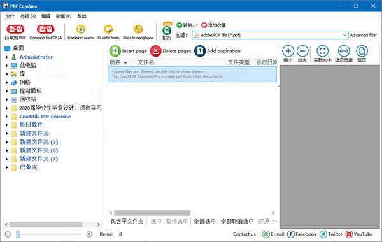Click Combine to PDF/A toolbar icon
This screenshot has height=242, width=382.
click(46, 29)
